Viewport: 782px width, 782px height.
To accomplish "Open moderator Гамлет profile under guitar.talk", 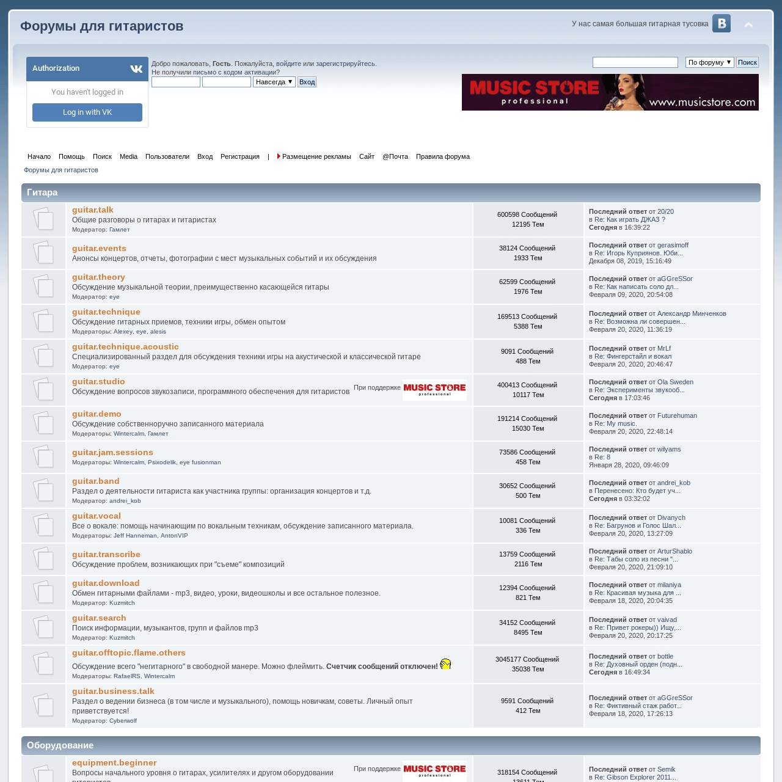I will [x=120, y=230].
